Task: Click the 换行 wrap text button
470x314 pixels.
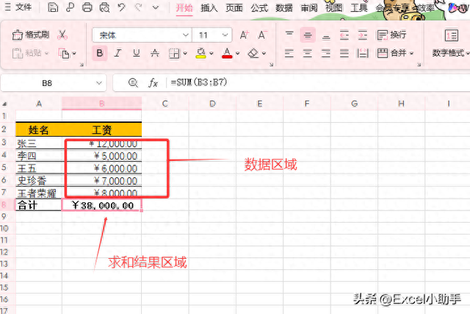Action: pos(391,35)
